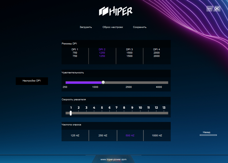
Task: Click the Сохранить button
Action: point(140,27)
